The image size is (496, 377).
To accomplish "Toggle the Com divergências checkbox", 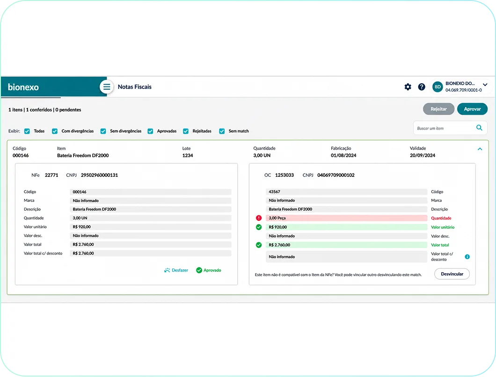I will pos(55,131).
